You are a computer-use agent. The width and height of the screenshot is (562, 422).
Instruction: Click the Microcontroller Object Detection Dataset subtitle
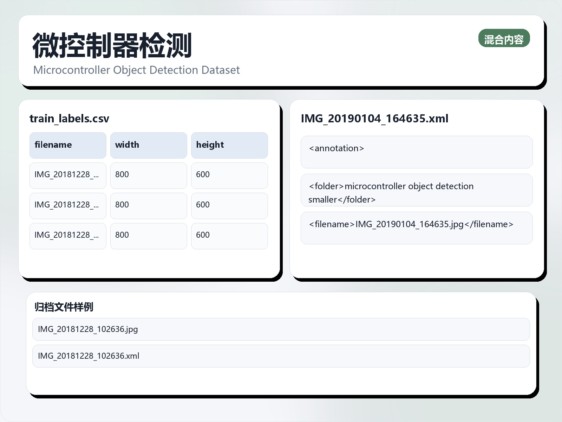pos(136,70)
